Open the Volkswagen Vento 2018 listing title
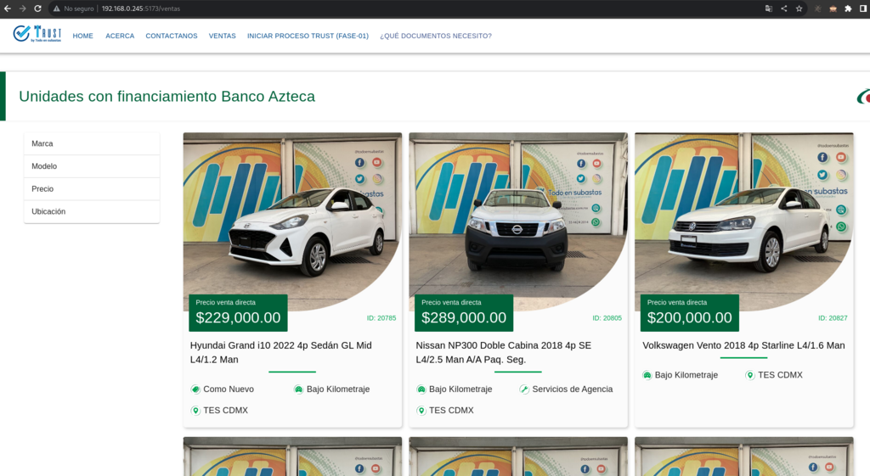 pyautogui.click(x=743, y=345)
